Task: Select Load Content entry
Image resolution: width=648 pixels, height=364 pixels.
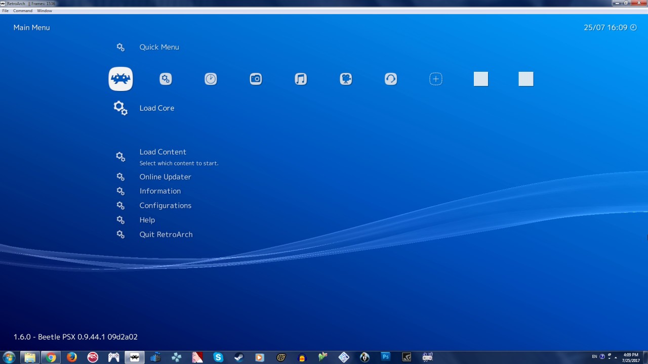Action: click(163, 152)
